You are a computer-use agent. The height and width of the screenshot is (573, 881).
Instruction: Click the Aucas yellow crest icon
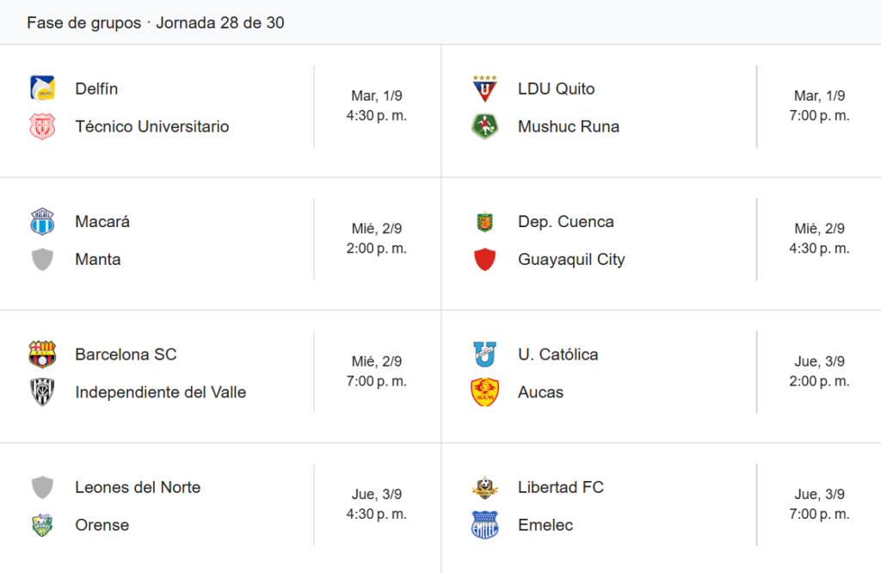[484, 392]
